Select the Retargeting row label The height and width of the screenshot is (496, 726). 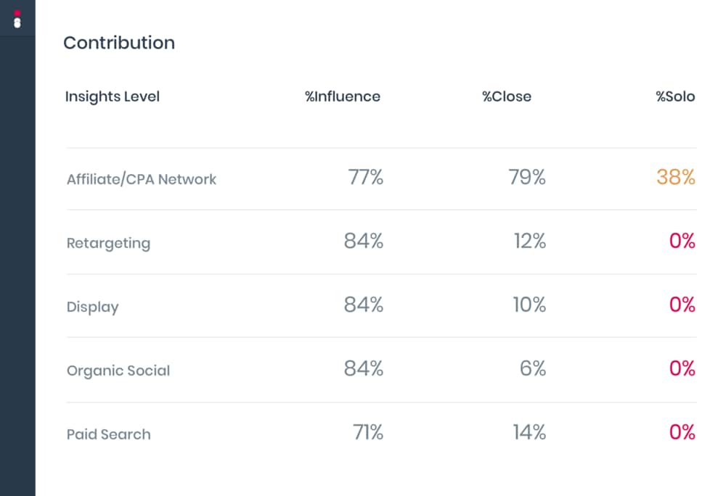108,243
